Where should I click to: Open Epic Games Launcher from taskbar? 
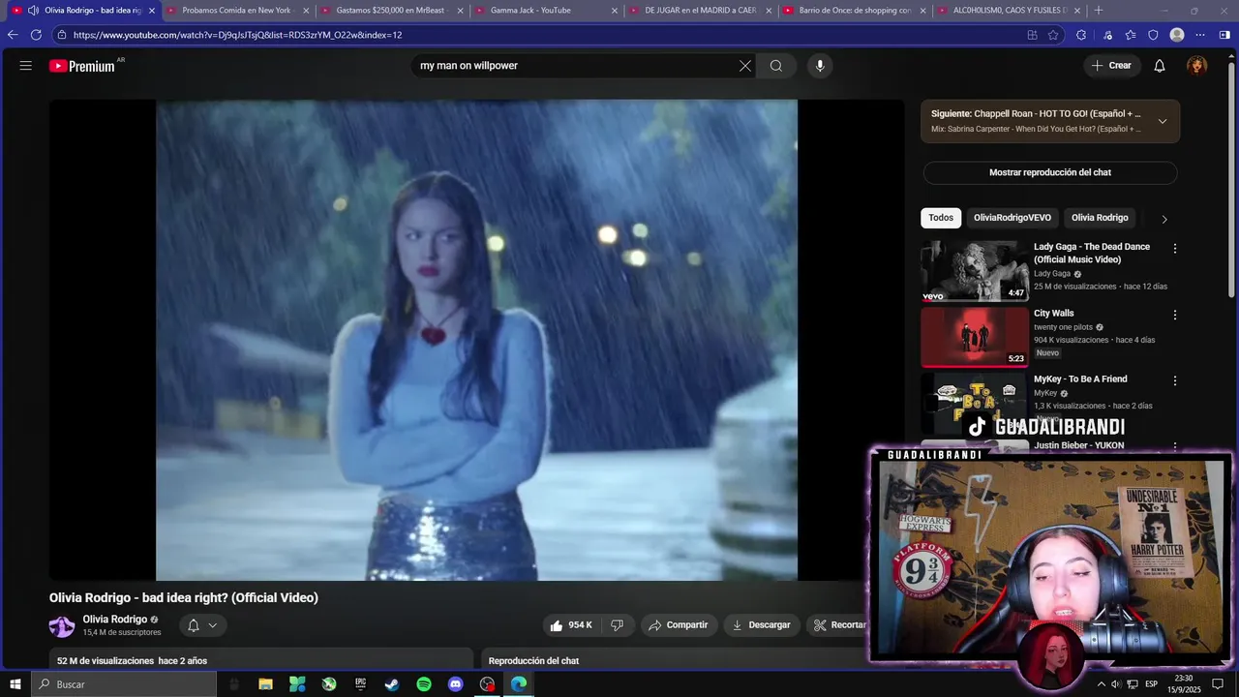coord(360,684)
